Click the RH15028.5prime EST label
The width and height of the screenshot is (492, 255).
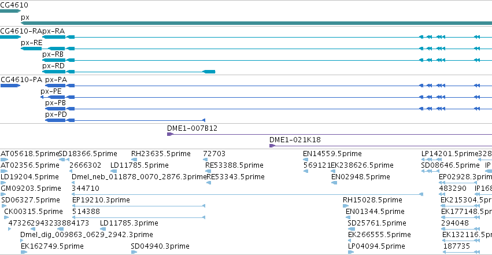(372, 200)
